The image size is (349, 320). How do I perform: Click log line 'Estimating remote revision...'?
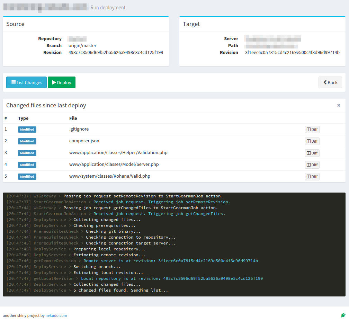tap(109, 255)
